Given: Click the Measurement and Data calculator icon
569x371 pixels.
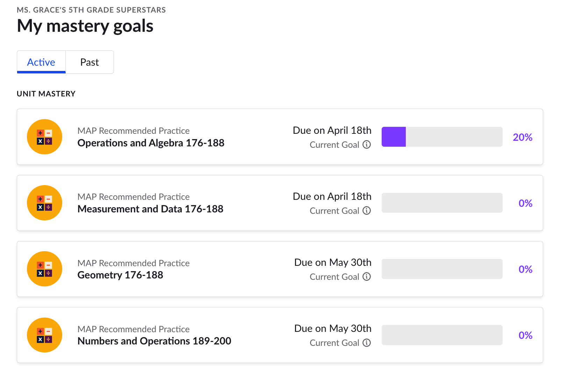Looking at the screenshot, I should pos(44,203).
